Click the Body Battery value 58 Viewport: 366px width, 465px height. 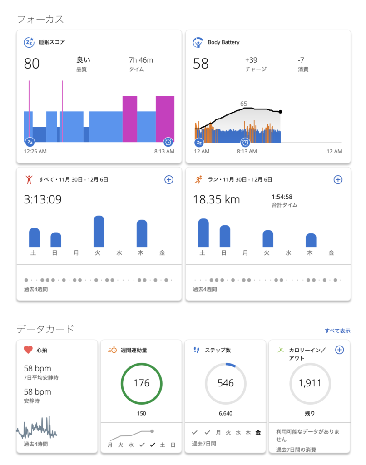click(201, 64)
